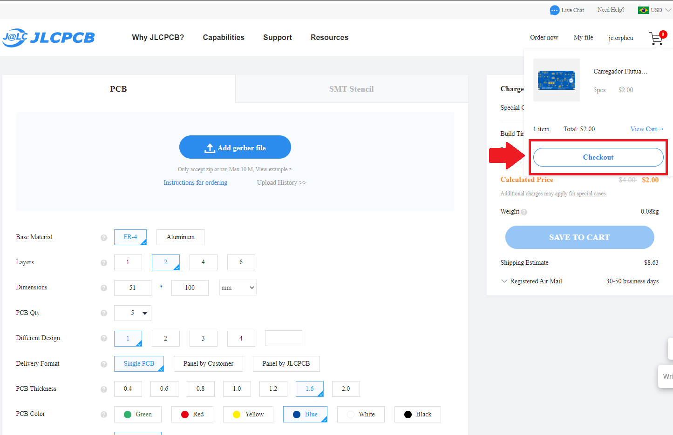Click the Live Chat bubble icon
The width and height of the screenshot is (673, 435).
pos(554,10)
